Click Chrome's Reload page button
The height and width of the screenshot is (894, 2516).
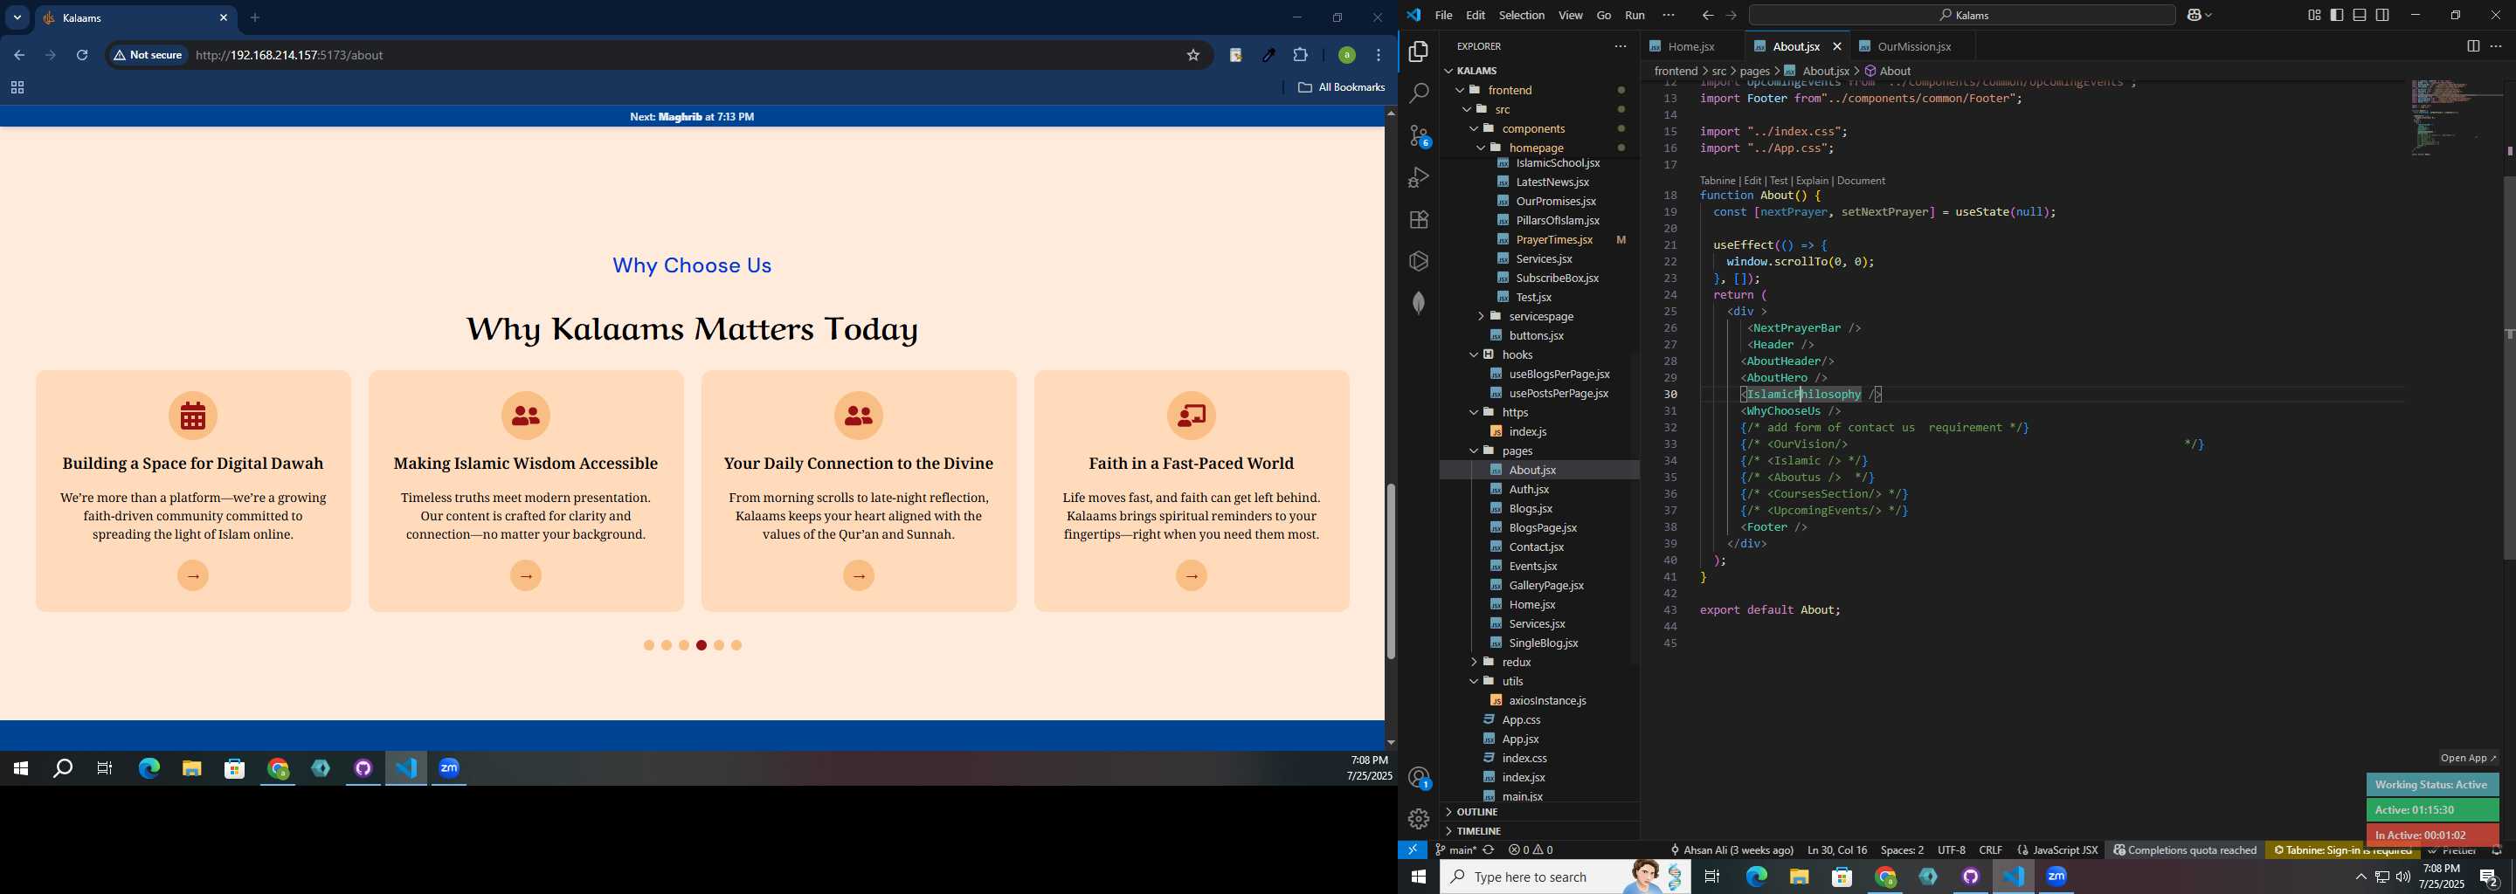(x=82, y=56)
